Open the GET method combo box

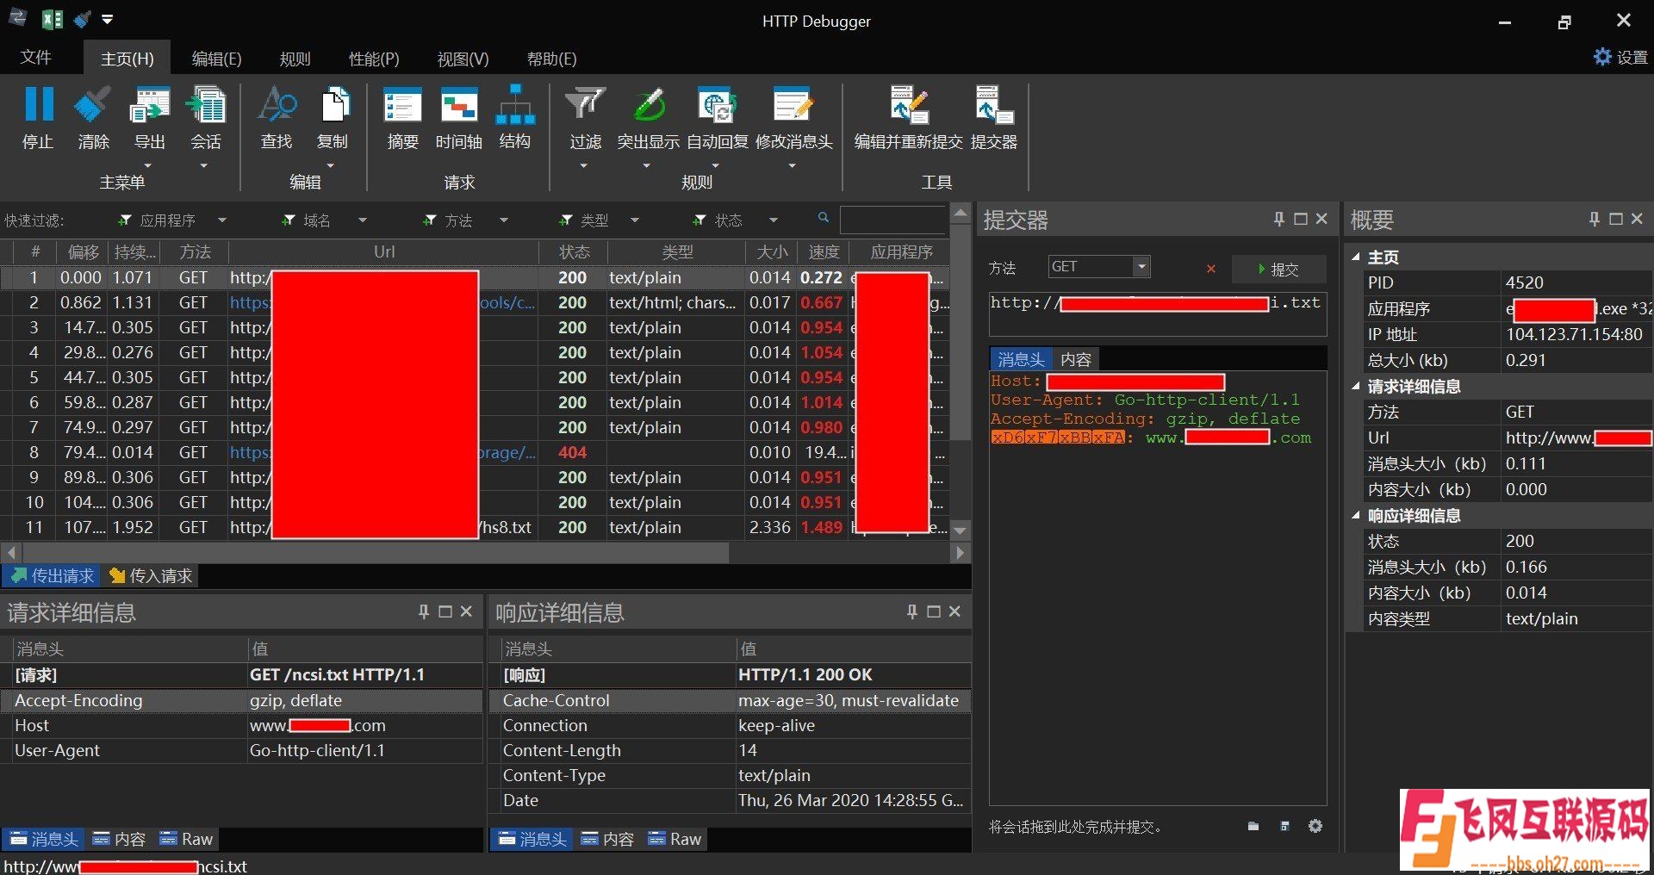pyautogui.click(x=1098, y=267)
